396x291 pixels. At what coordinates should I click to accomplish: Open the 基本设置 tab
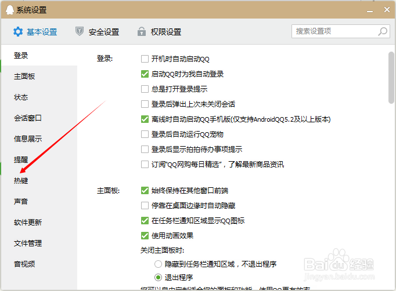35,32
